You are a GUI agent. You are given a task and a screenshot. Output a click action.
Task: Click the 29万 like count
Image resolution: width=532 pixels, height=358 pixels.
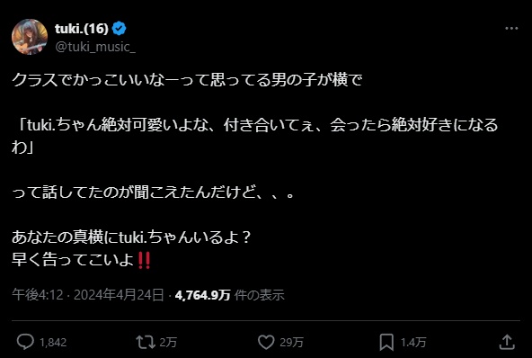tap(291, 343)
